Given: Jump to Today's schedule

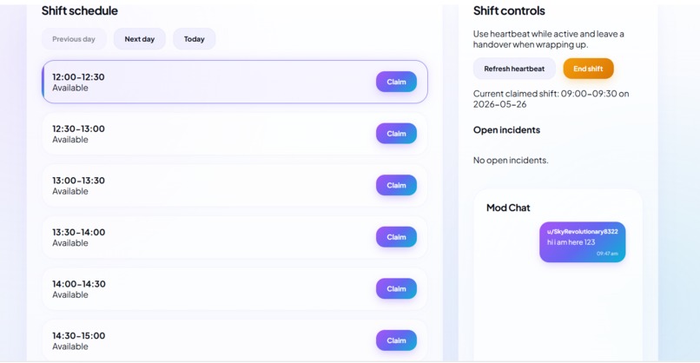Looking at the screenshot, I should point(195,39).
